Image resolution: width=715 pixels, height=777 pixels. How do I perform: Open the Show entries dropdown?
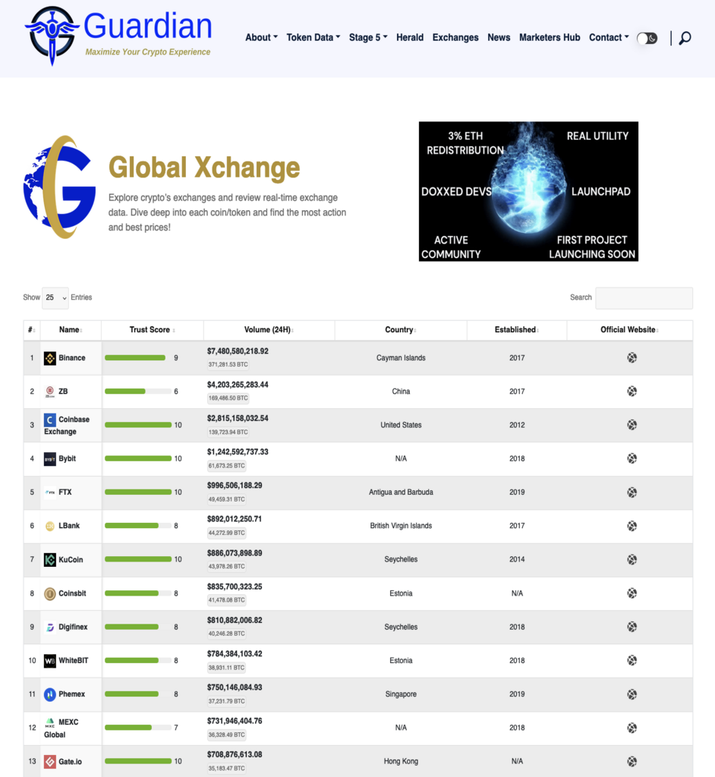(55, 297)
